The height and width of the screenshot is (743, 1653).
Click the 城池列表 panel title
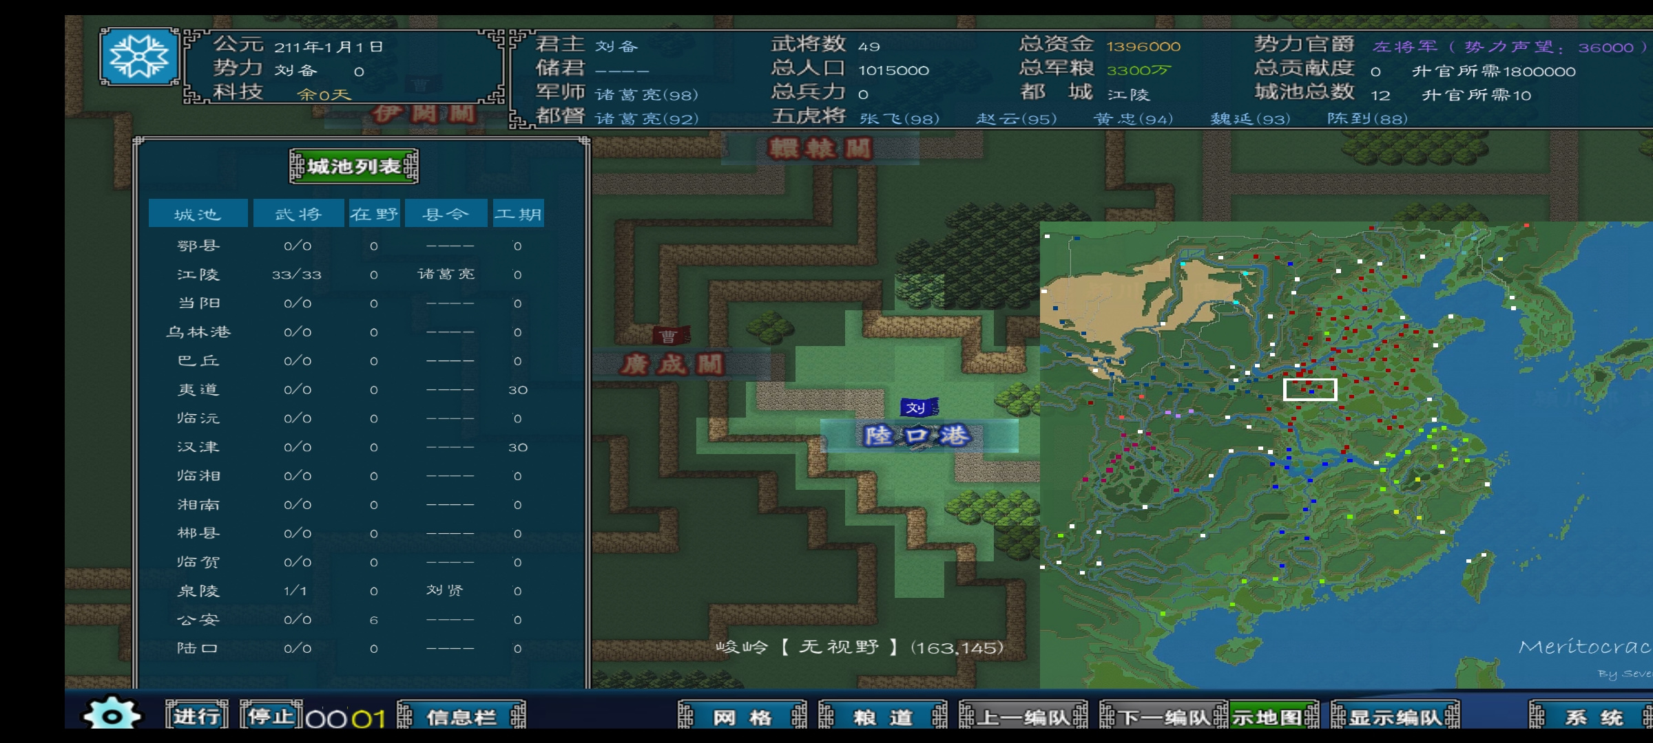[353, 166]
